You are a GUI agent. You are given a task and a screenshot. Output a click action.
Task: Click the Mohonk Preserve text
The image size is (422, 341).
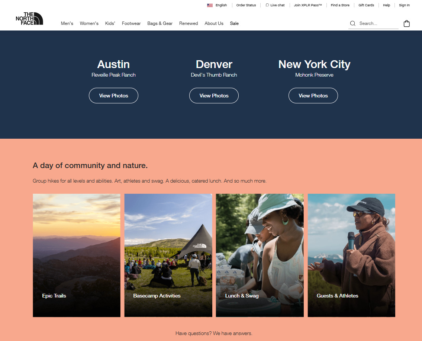tap(314, 75)
